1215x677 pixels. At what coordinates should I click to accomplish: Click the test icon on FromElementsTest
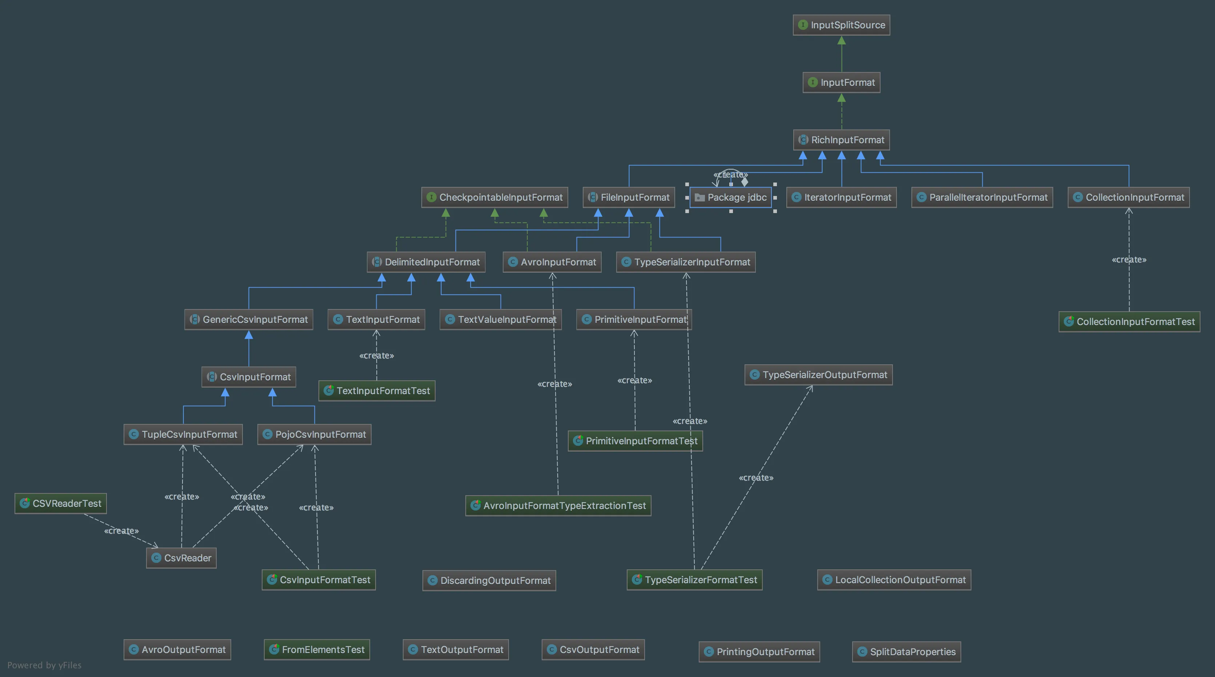(x=274, y=649)
